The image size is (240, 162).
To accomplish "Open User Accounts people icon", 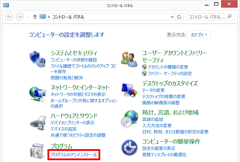I will [x=130, y=59].
